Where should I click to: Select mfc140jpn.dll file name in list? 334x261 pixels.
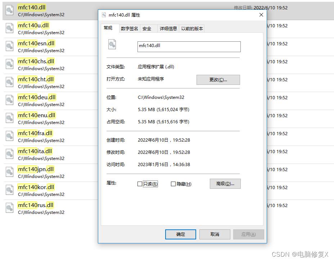(36, 169)
